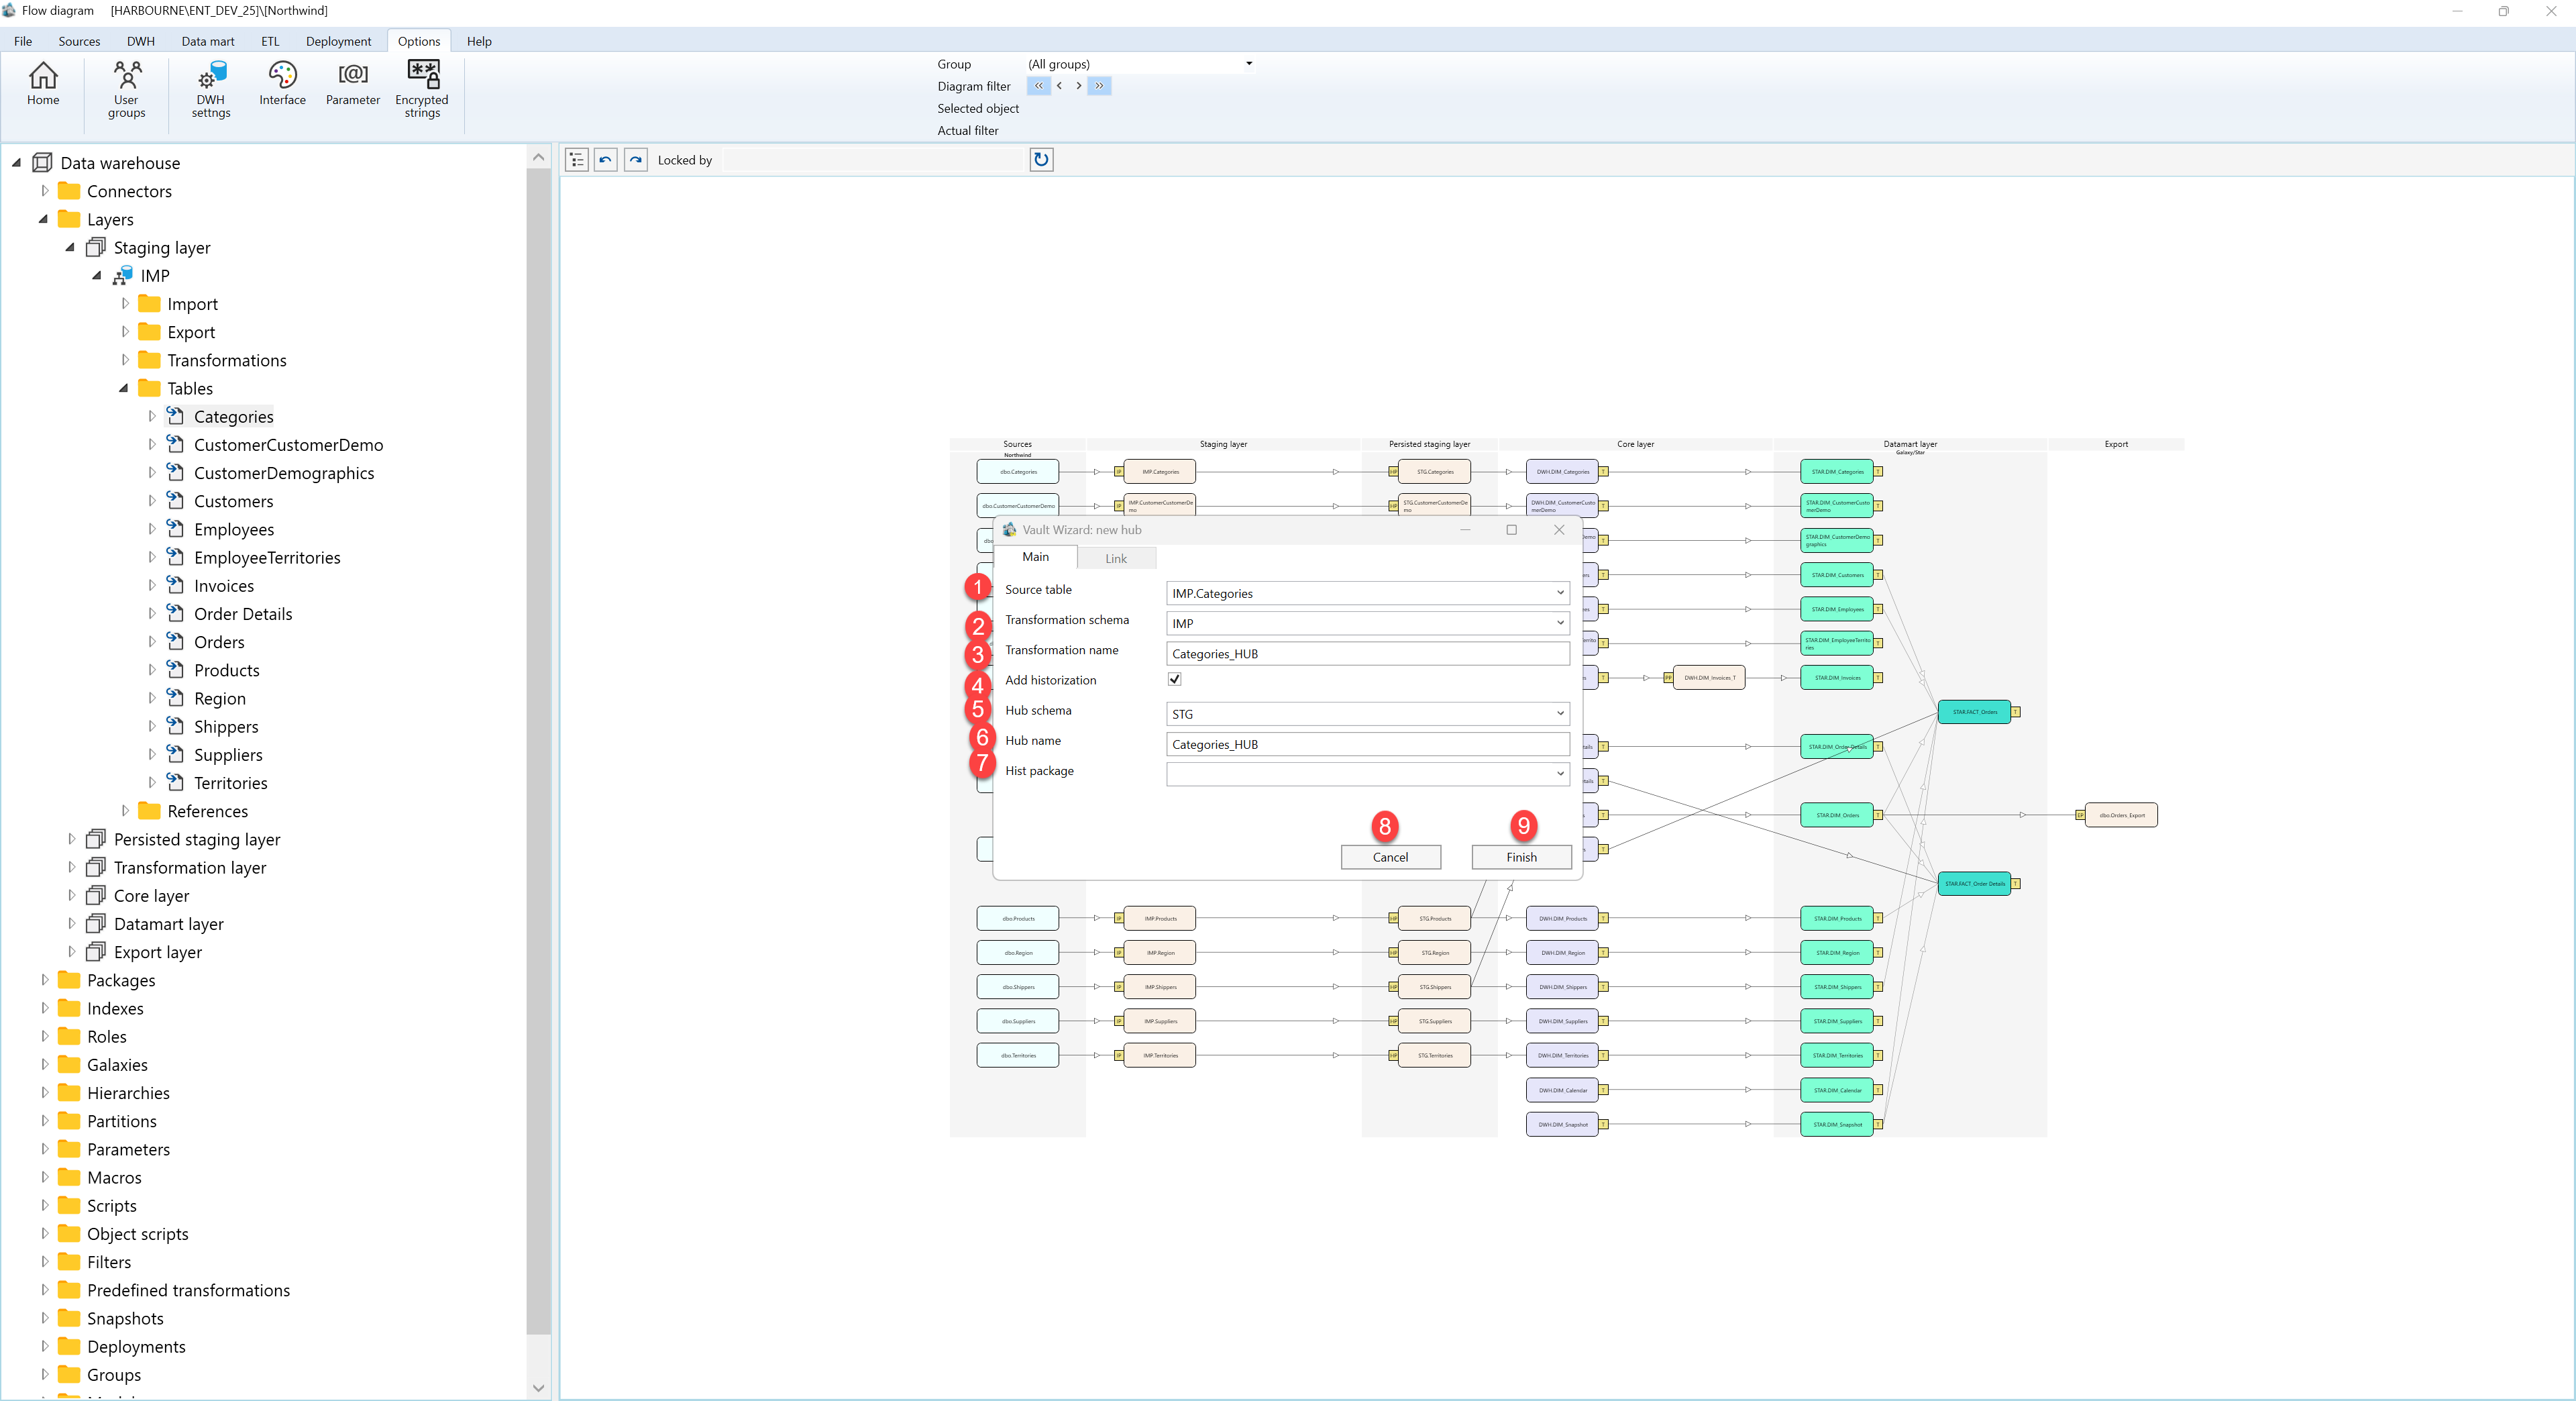Select the EmployeeTerritories table
The width and height of the screenshot is (2576, 1401).
(x=267, y=557)
